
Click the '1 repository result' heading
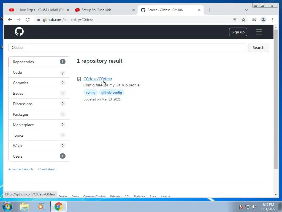click(100, 61)
